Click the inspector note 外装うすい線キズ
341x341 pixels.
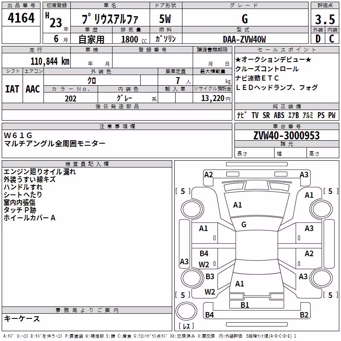click(29, 179)
